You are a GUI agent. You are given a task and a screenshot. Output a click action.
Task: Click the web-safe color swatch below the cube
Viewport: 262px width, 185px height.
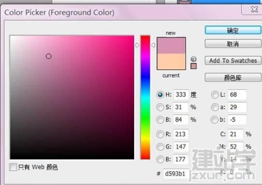coord(194,66)
